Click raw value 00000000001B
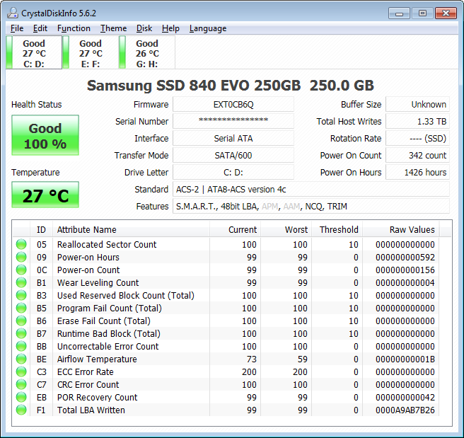This screenshot has height=438, width=464. (x=405, y=359)
